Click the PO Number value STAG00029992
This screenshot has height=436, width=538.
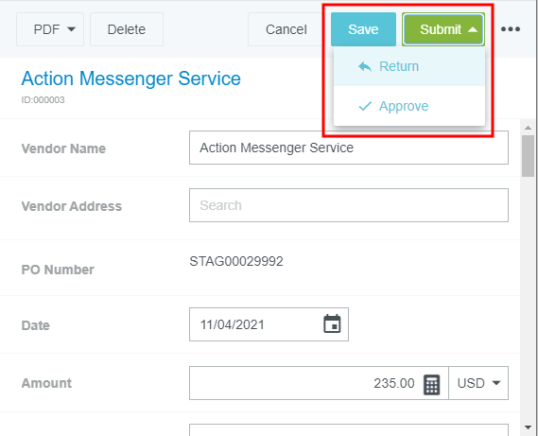(x=236, y=262)
